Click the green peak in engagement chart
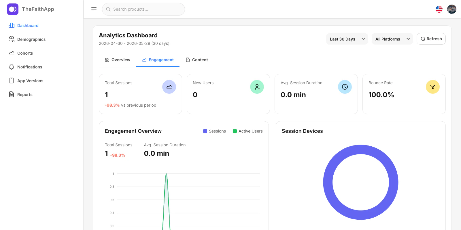Image resolution: width=461 pixels, height=230 pixels. pyautogui.click(x=166, y=174)
